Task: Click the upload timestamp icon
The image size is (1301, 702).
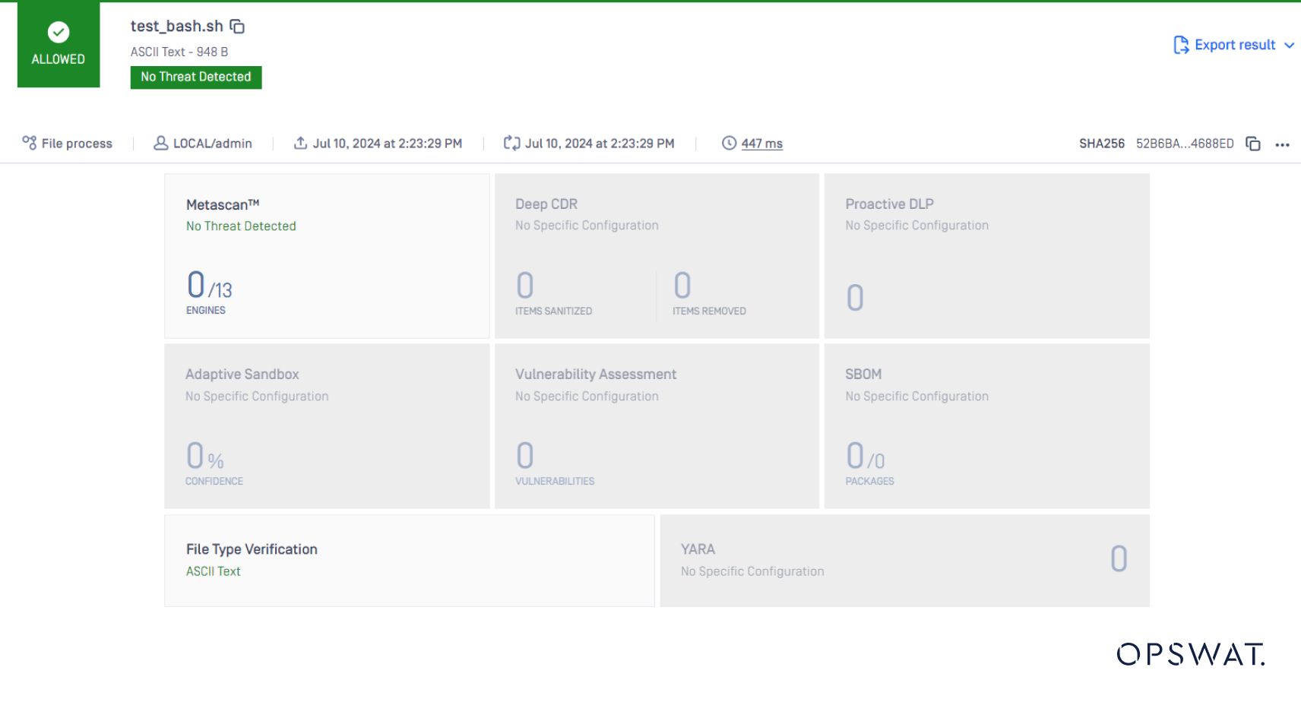Action: pyautogui.click(x=299, y=142)
